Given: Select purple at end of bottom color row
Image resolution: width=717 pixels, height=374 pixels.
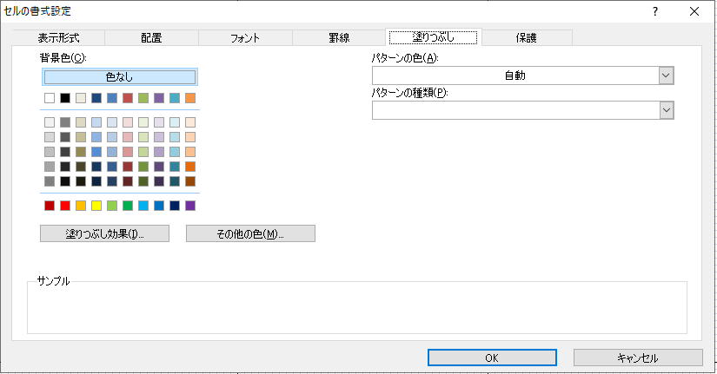Looking at the screenshot, I should click(x=190, y=206).
